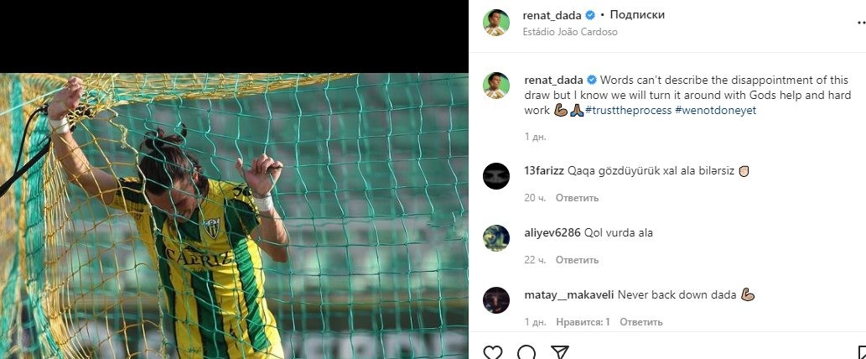Viewport: 866px width, 359px height.
Task: Open matay__makaveli commenter avatar
Action: (x=496, y=300)
